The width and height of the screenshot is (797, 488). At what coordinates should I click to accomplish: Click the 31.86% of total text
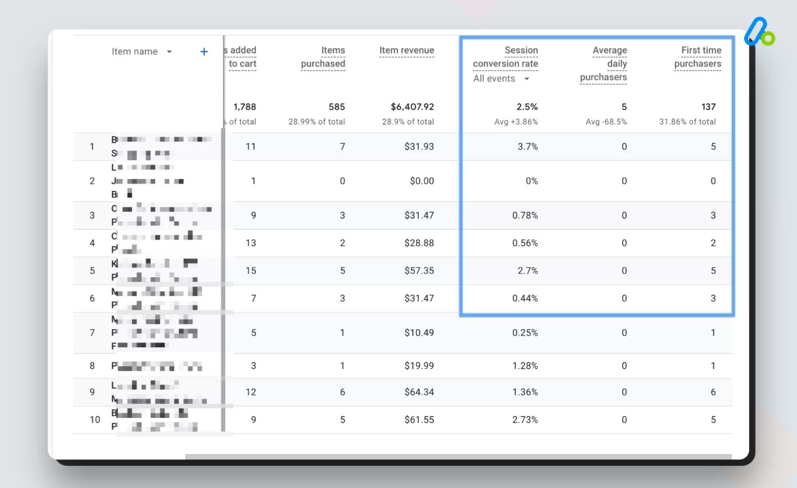[x=688, y=122]
